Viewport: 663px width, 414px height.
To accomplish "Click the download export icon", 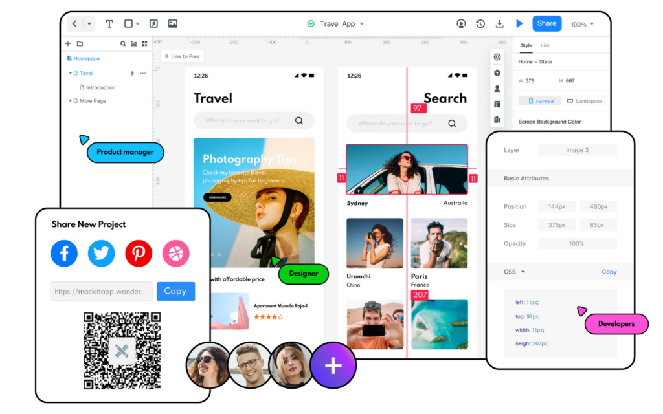I will (499, 24).
